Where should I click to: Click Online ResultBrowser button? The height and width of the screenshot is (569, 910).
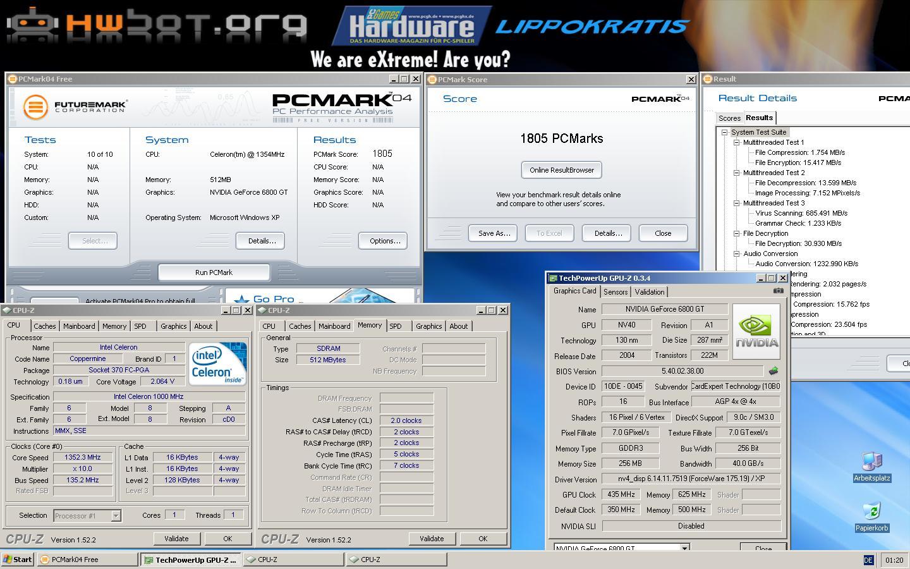coord(562,170)
